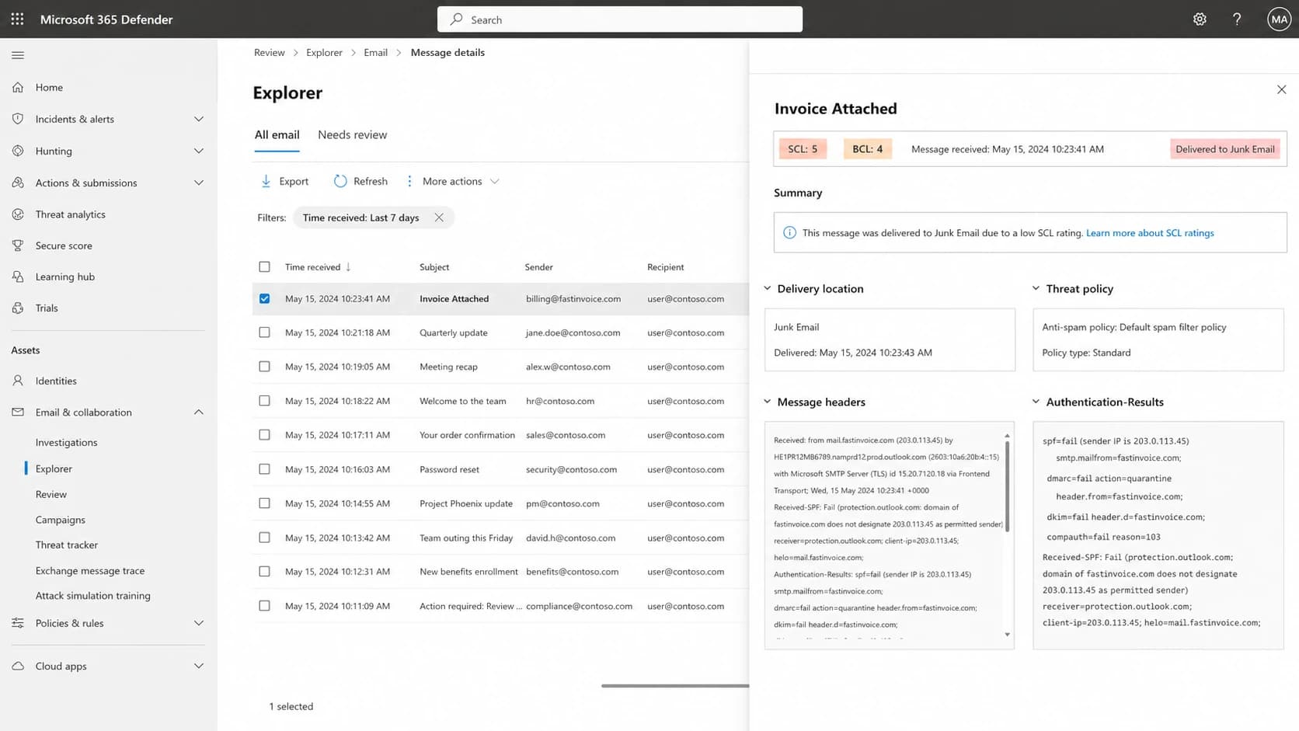The height and width of the screenshot is (731, 1299).
Task: Click the Incidents & alerts shield icon
Action: pyautogui.click(x=18, y=119)
